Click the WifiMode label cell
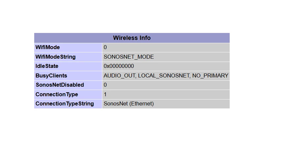Viewport: 282px width, 145px height. tap(48, 47)
